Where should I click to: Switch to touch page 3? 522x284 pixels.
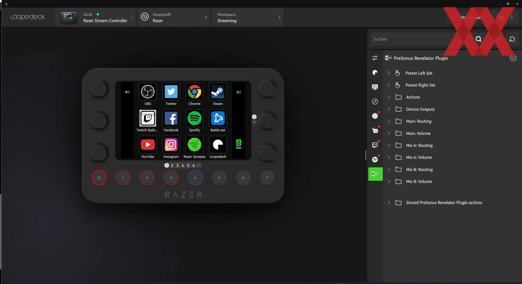177,165
